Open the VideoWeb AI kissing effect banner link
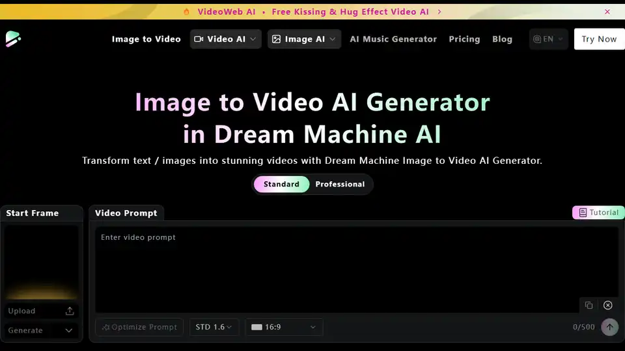625x351 pixels. click(x=313, y=12)
